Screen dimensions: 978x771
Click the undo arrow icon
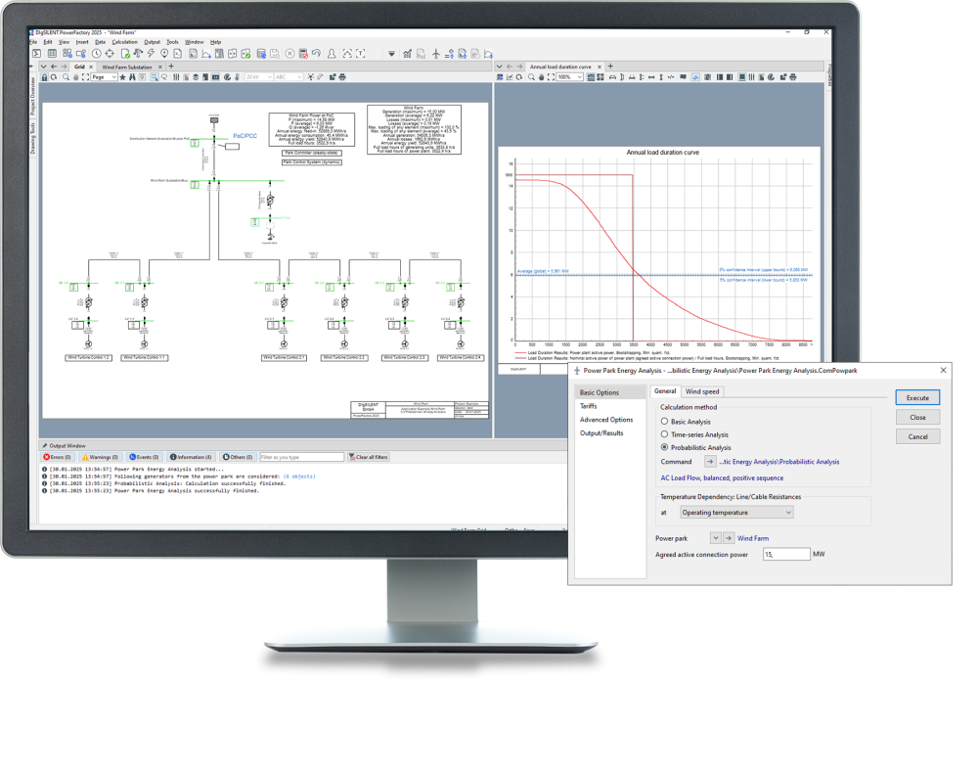(316, 54)
